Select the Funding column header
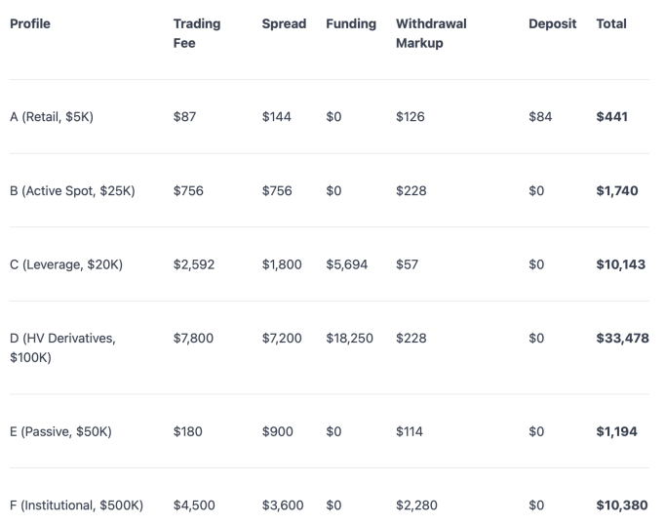 click(351, 23)
